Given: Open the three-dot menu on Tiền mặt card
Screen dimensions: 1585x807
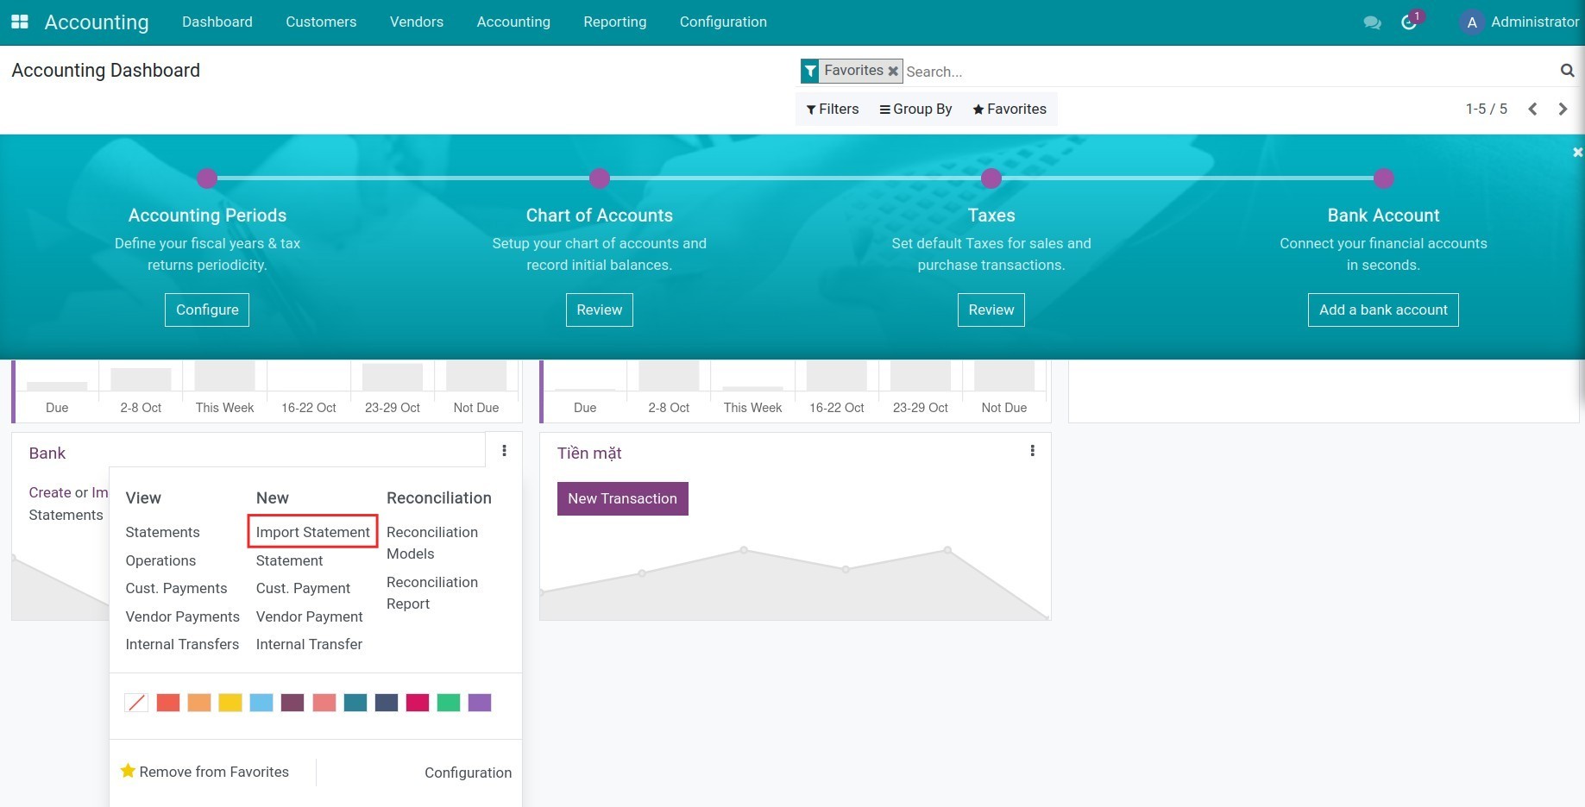Looking at the screenshot, I should (1032, 450).
